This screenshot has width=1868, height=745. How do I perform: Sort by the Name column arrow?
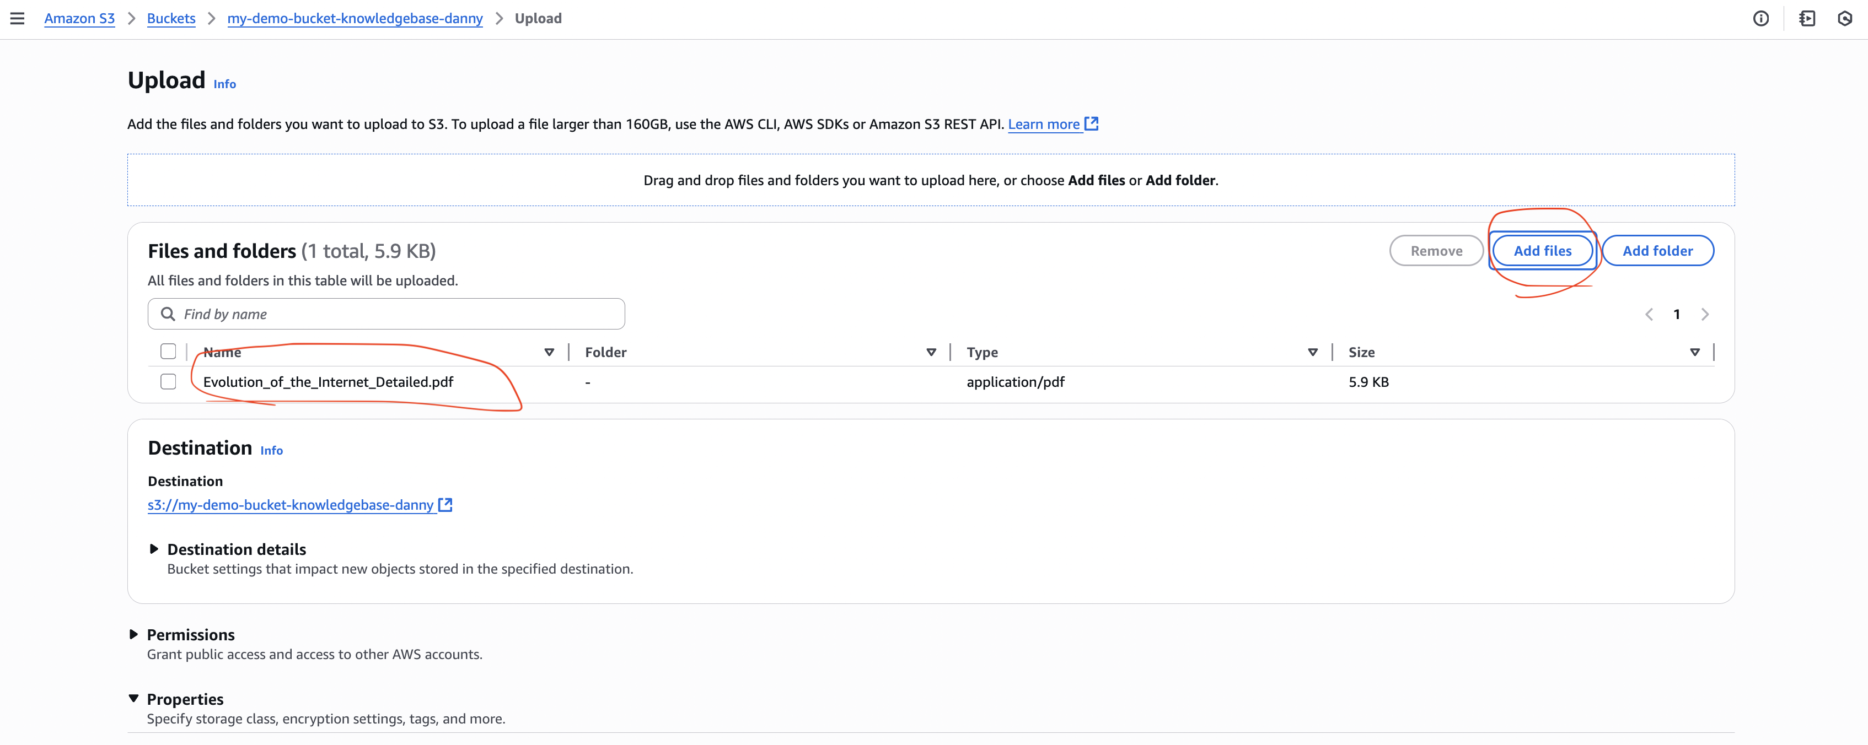tap(549, 352)
